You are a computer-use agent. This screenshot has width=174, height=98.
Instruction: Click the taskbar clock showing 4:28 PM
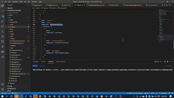pos(164,96)
